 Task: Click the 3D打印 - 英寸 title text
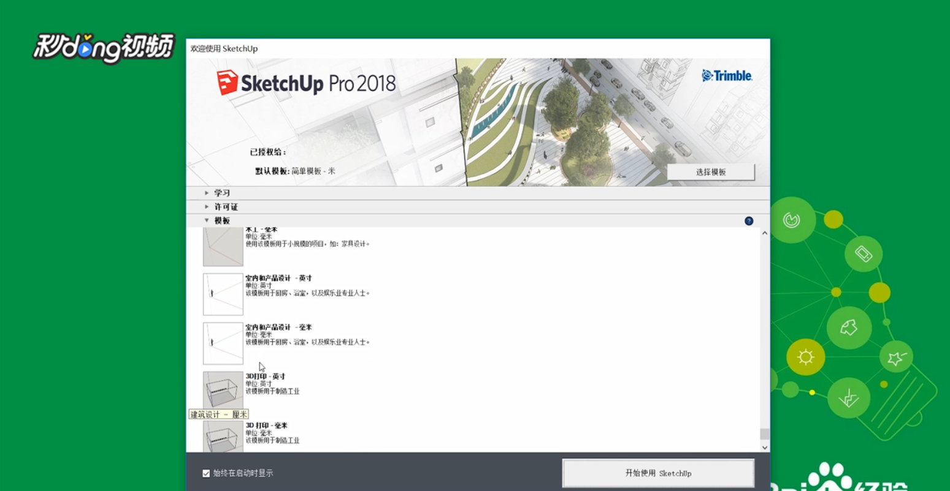[266, 376]
